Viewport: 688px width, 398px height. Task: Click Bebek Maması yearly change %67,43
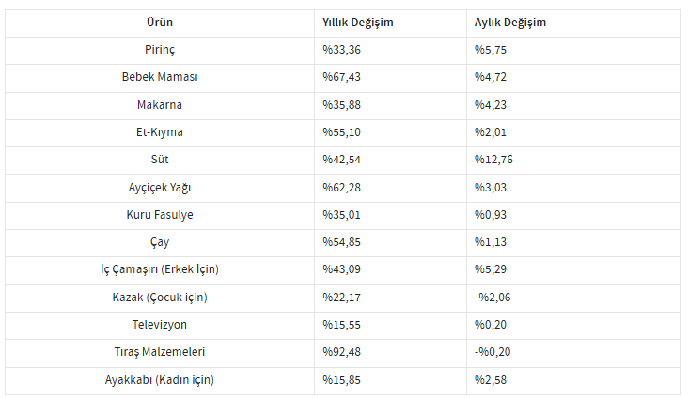pos(341,77)
